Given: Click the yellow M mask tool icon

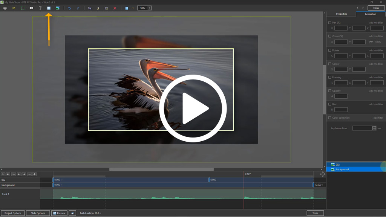Looking at the screenshot, I should point(14,8).
